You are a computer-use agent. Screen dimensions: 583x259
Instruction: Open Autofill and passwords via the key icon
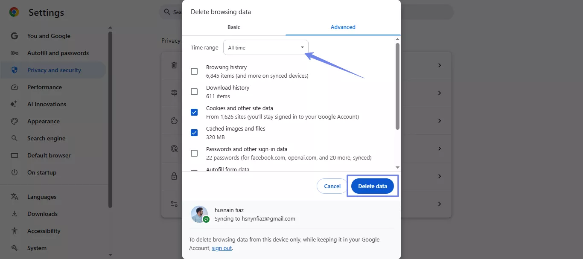tap(14, 53)
